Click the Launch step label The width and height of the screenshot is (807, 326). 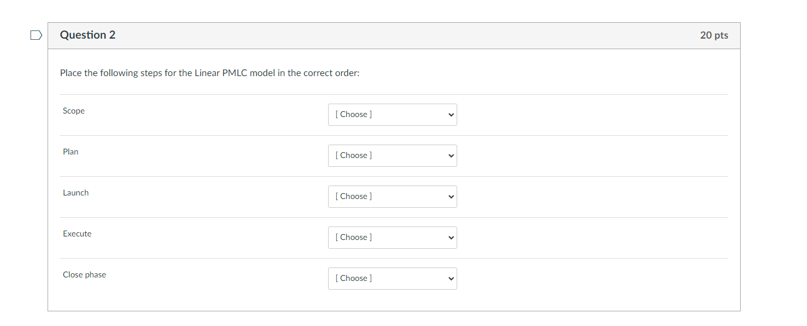coord(76,193)
